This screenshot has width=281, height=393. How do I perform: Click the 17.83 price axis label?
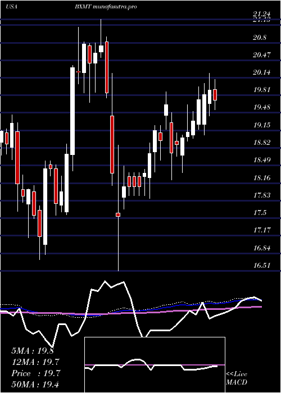(x=262, y=195)
